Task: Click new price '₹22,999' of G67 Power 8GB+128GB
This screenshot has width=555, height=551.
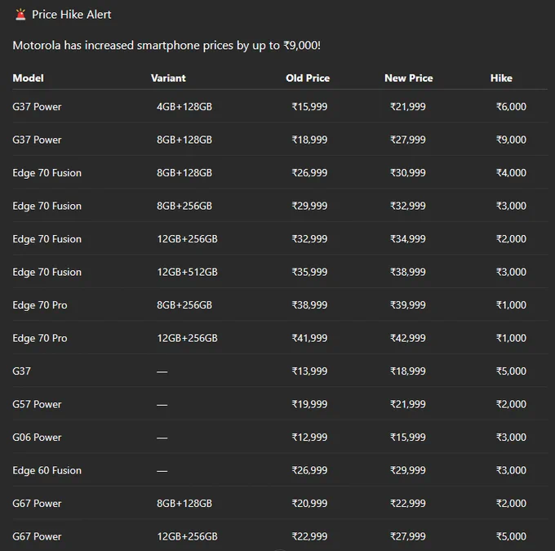Action: [x=408, y=503]
